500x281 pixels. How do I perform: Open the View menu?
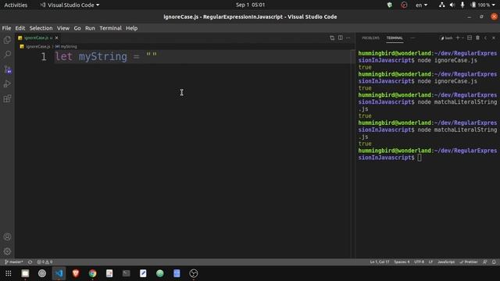tap(63, 28)
